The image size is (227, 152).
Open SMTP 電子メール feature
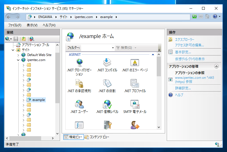(x=135, y=107)
